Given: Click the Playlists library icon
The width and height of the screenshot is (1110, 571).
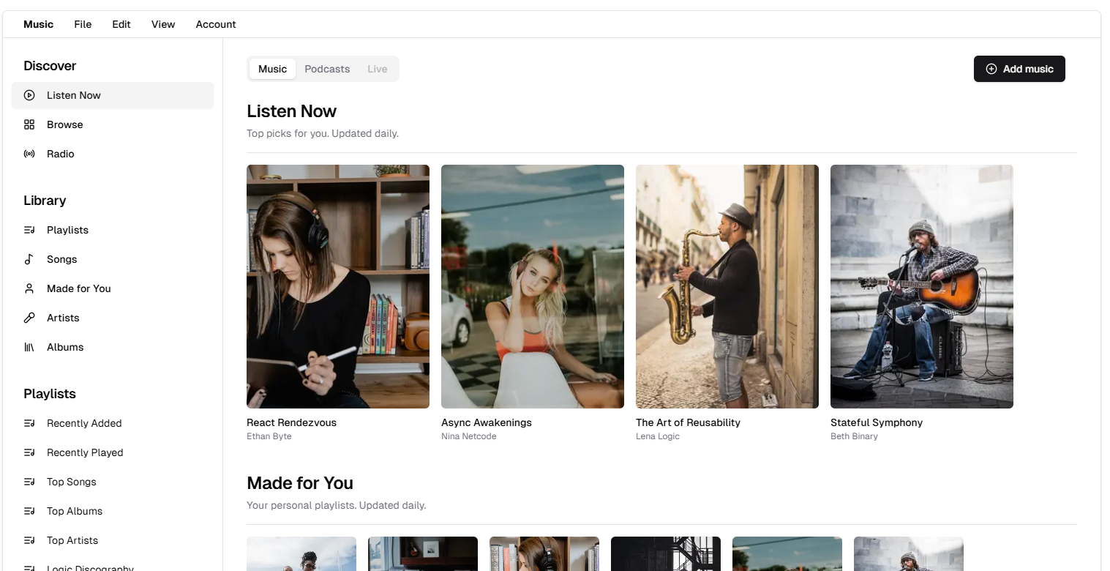Looking at the screenshot, I should click(x=29, y=230).
